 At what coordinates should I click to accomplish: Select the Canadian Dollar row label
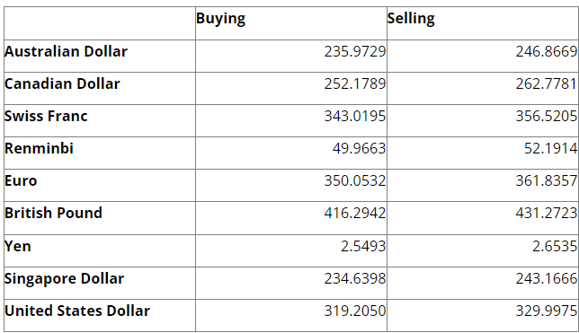(62, 83)
